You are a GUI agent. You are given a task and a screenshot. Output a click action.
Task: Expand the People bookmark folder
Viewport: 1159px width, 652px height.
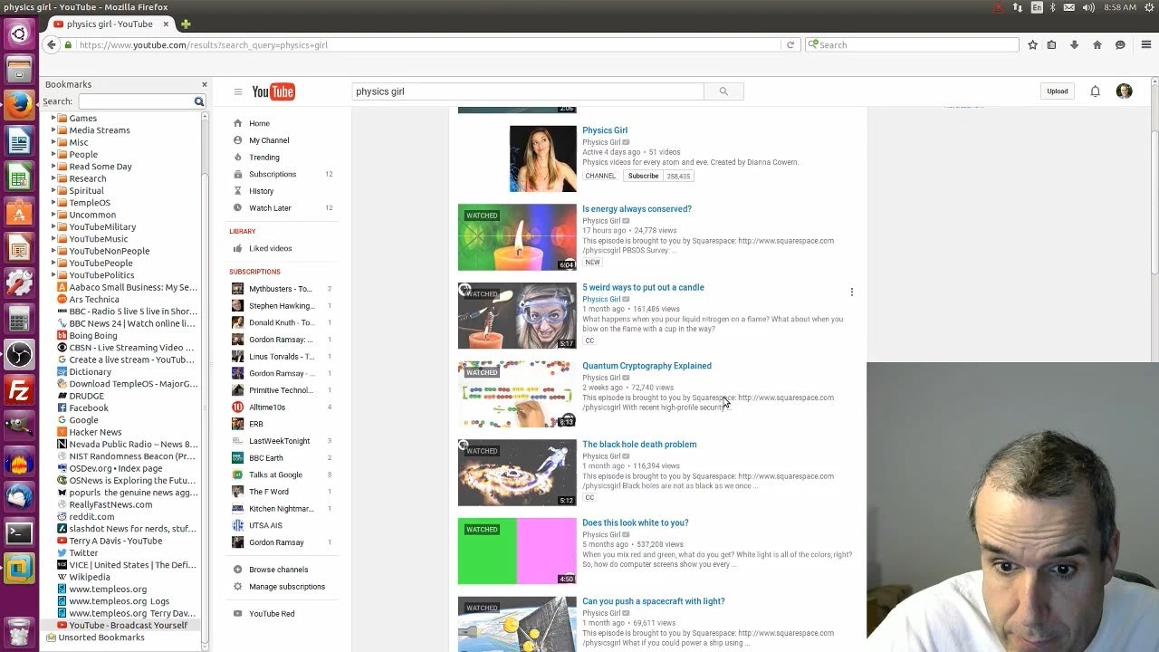53,154
